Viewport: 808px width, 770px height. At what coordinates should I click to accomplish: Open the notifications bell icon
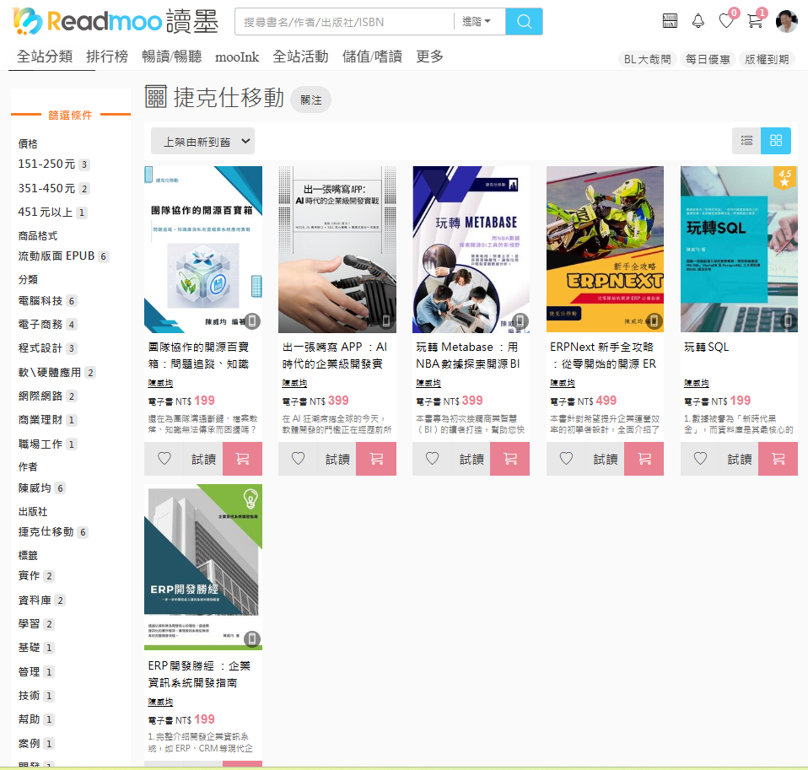click(698, 21)
